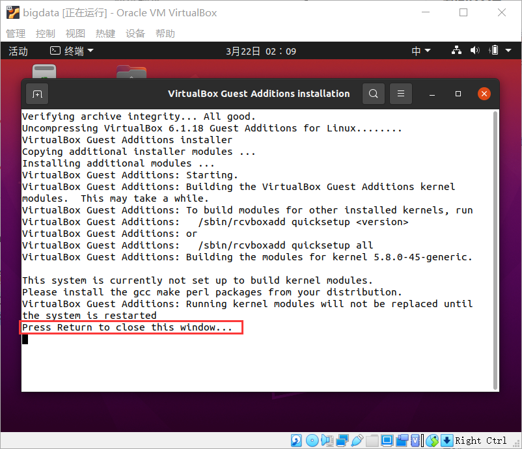The width and height of the screenshot is (522, 449).
Task: Click the volume speaker icon in top bar
Action: click(x=474, y=51)
